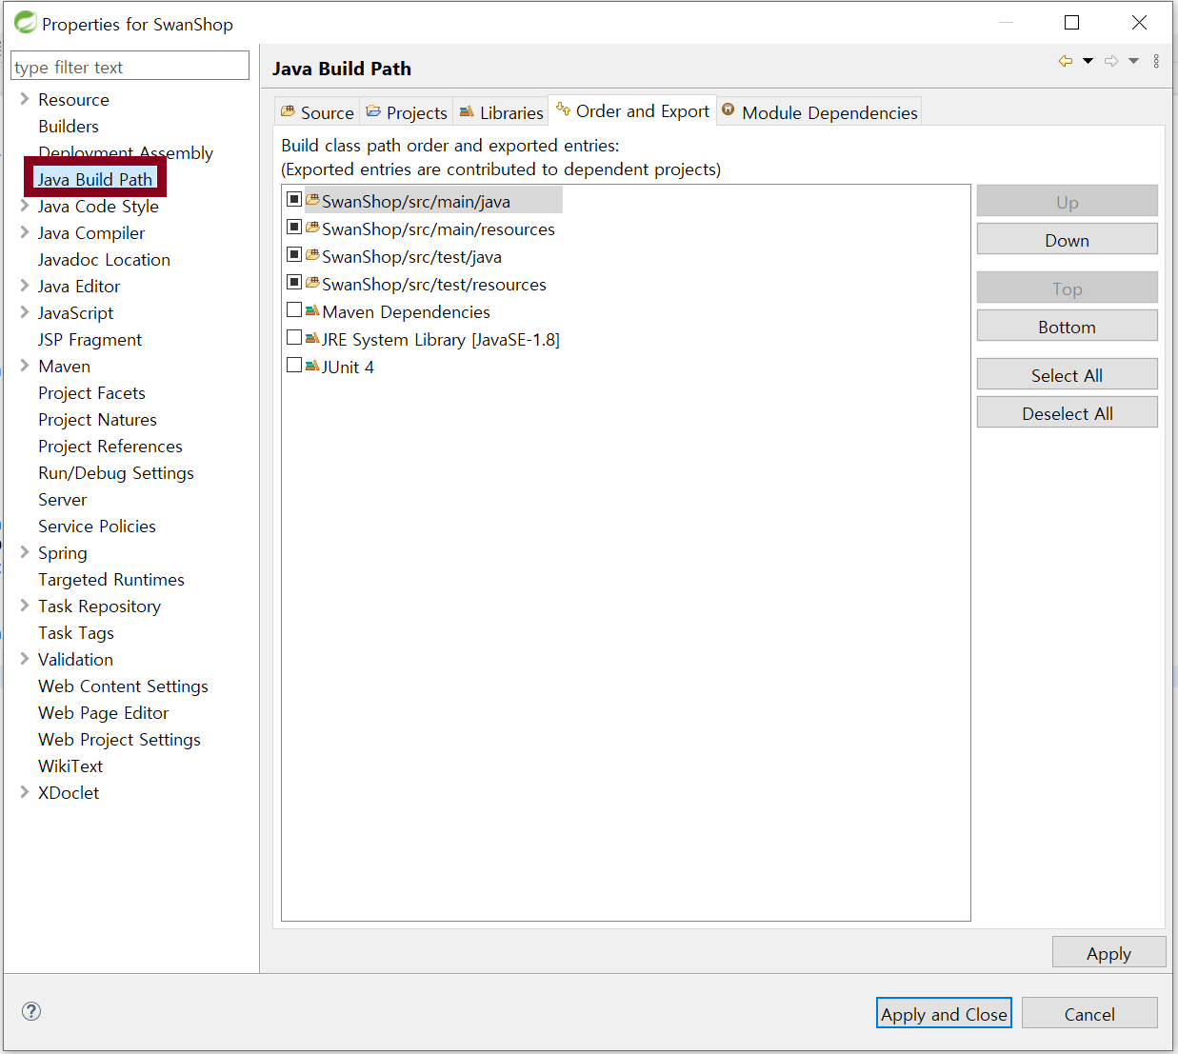Image resolution: width=1178 pixels, height=1054 pixels.
Task: Select WikiText in the tree
Action: coord(70,766)
